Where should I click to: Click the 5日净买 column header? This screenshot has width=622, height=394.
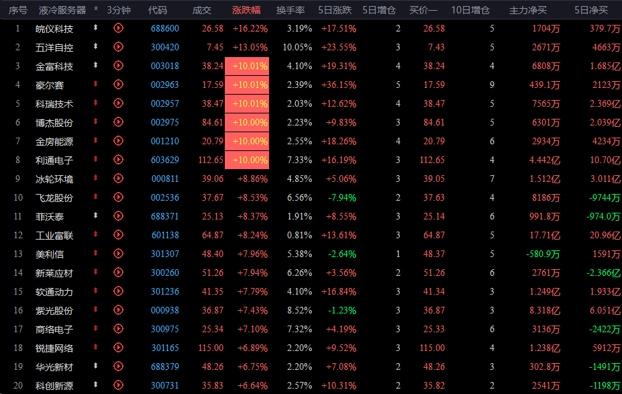(x=591, y=10)
